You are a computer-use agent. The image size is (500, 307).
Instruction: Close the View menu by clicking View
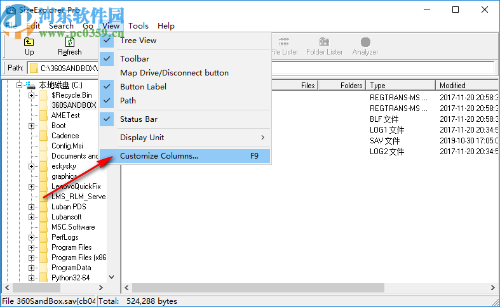coord(111,26)
